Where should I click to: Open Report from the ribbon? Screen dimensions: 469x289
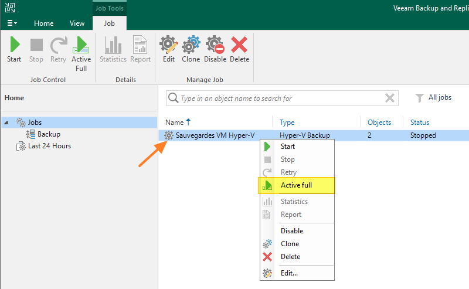click(140, 49)
